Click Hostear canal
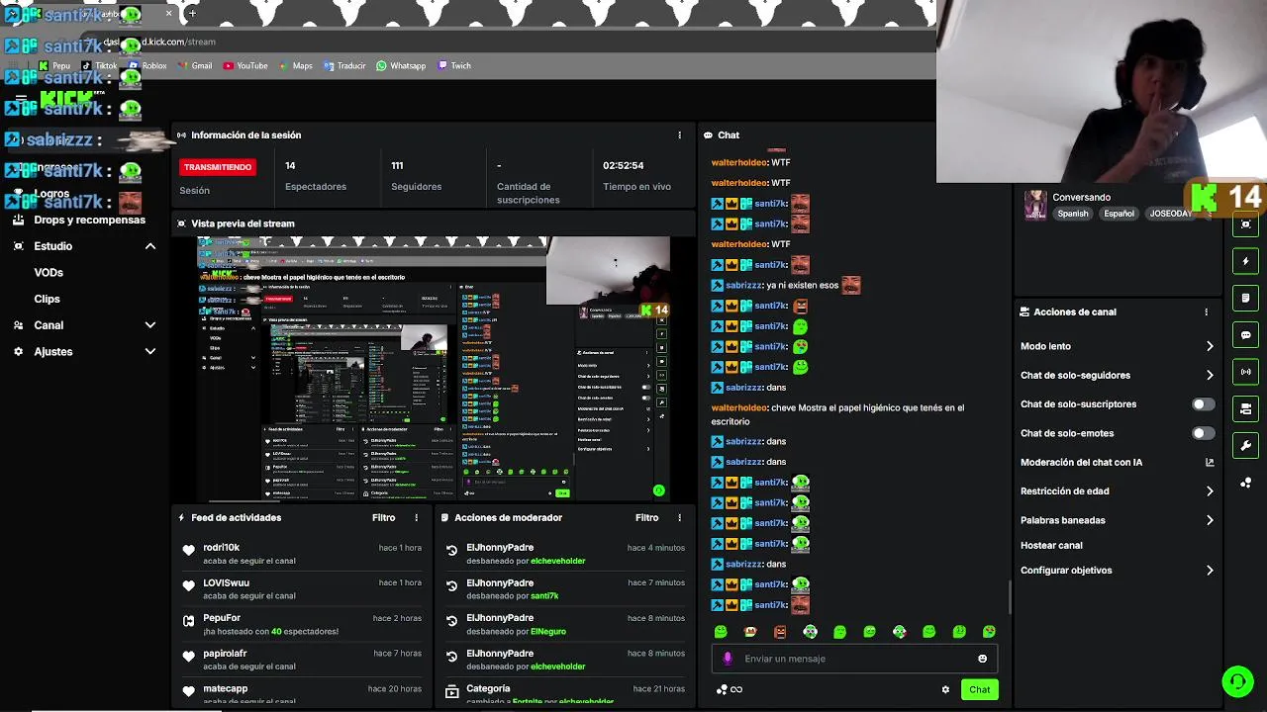The height and width of the screenshot is (712, 1267). (x=1051, y=545)
